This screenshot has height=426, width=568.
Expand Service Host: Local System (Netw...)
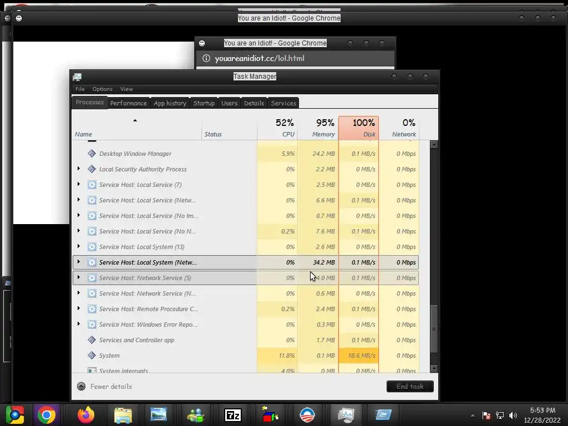(79, 262)
